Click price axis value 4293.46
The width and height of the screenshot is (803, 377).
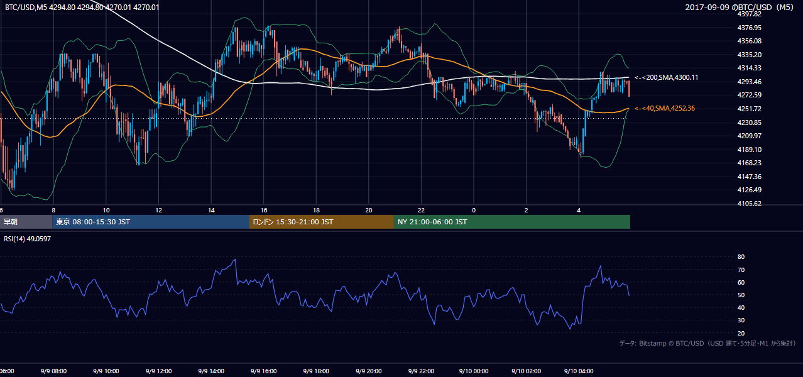tap(750, 82)
